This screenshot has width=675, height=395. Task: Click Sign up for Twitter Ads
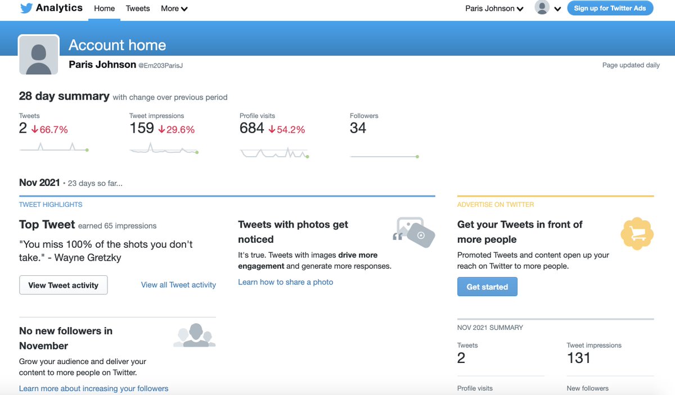[x=610, y=8]
